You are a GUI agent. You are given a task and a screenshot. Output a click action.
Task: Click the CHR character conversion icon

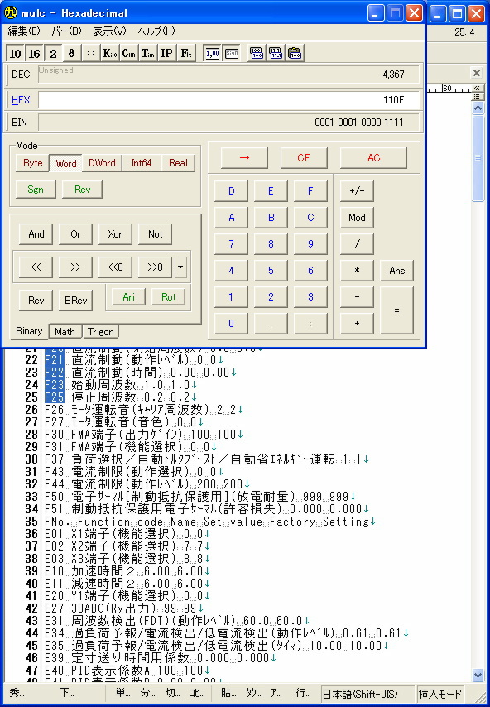point(129,53)
